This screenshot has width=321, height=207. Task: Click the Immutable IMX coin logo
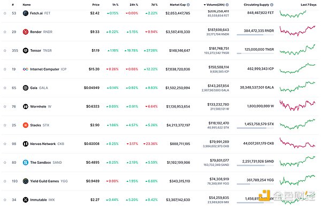coord(26,200)
